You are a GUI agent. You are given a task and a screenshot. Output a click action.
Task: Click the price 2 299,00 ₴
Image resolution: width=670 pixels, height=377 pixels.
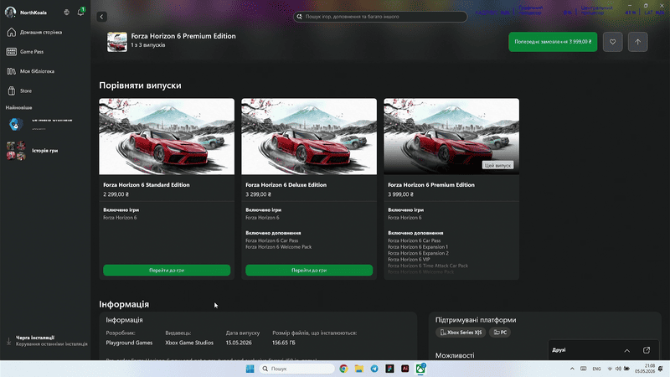tap(116, 194)
